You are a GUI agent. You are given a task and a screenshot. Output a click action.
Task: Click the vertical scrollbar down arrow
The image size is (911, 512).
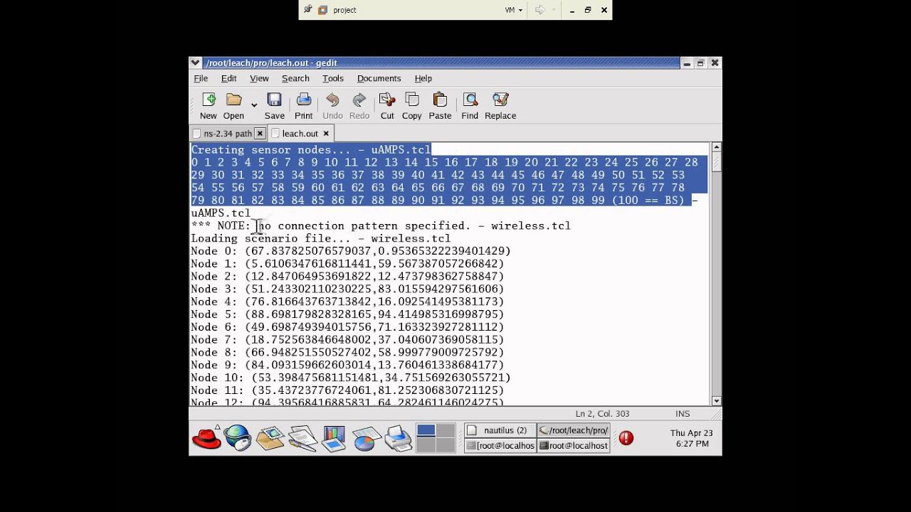pyautogui.click(x=716, y=400)
